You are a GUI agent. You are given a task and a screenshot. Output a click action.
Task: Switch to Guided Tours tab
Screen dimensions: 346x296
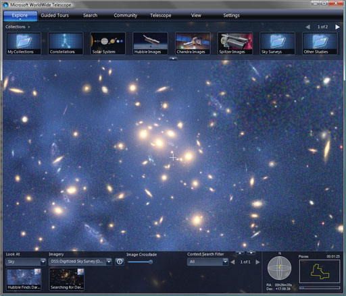[x=55, y=16]
